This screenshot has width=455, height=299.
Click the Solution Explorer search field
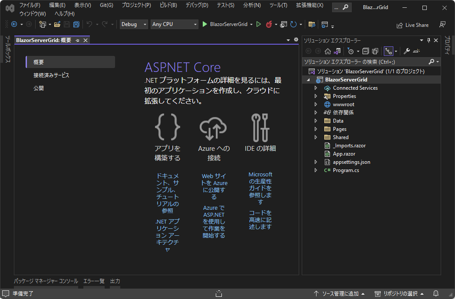[x=366, y=62]
